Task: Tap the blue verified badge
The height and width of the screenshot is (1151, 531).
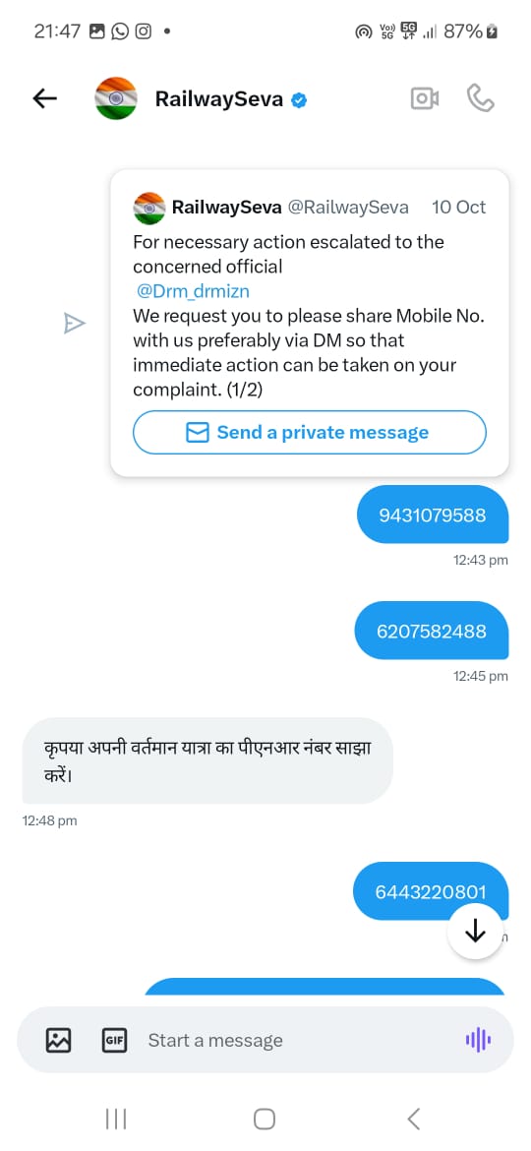Action: click(x=299, y=99)
